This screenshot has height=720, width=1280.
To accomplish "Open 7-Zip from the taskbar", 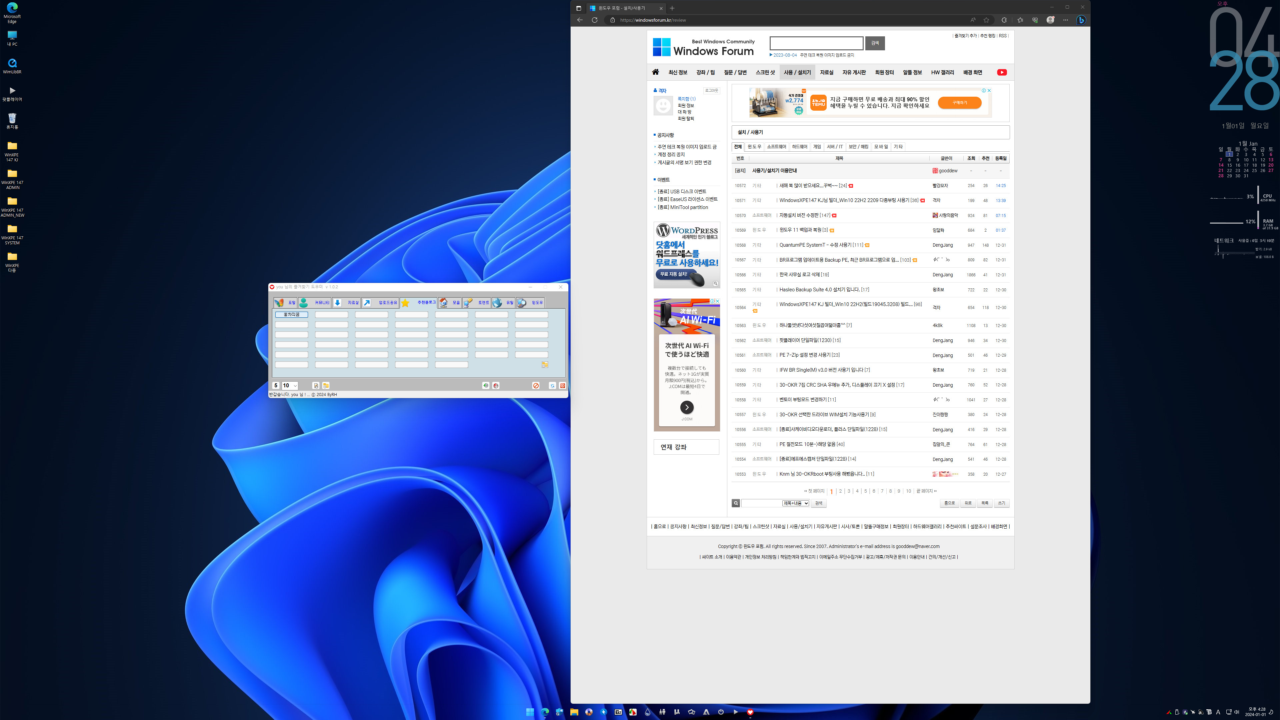I will [618, 712].
